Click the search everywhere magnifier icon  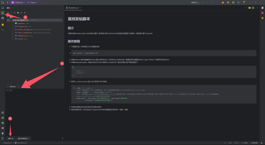point(238,2)
